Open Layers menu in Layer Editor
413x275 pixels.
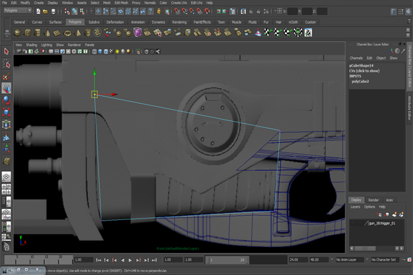(x=355, y=207)
